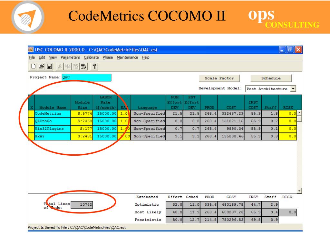Click Most Likely cost value 600237.23
330x248 pixels.
[231, 212]
